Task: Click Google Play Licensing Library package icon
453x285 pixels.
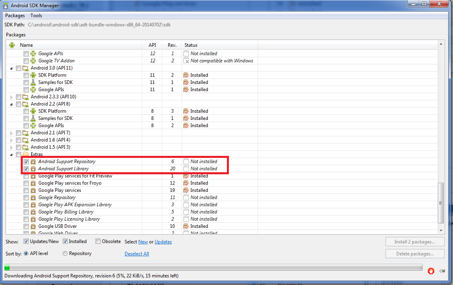Action: point(33,219)
